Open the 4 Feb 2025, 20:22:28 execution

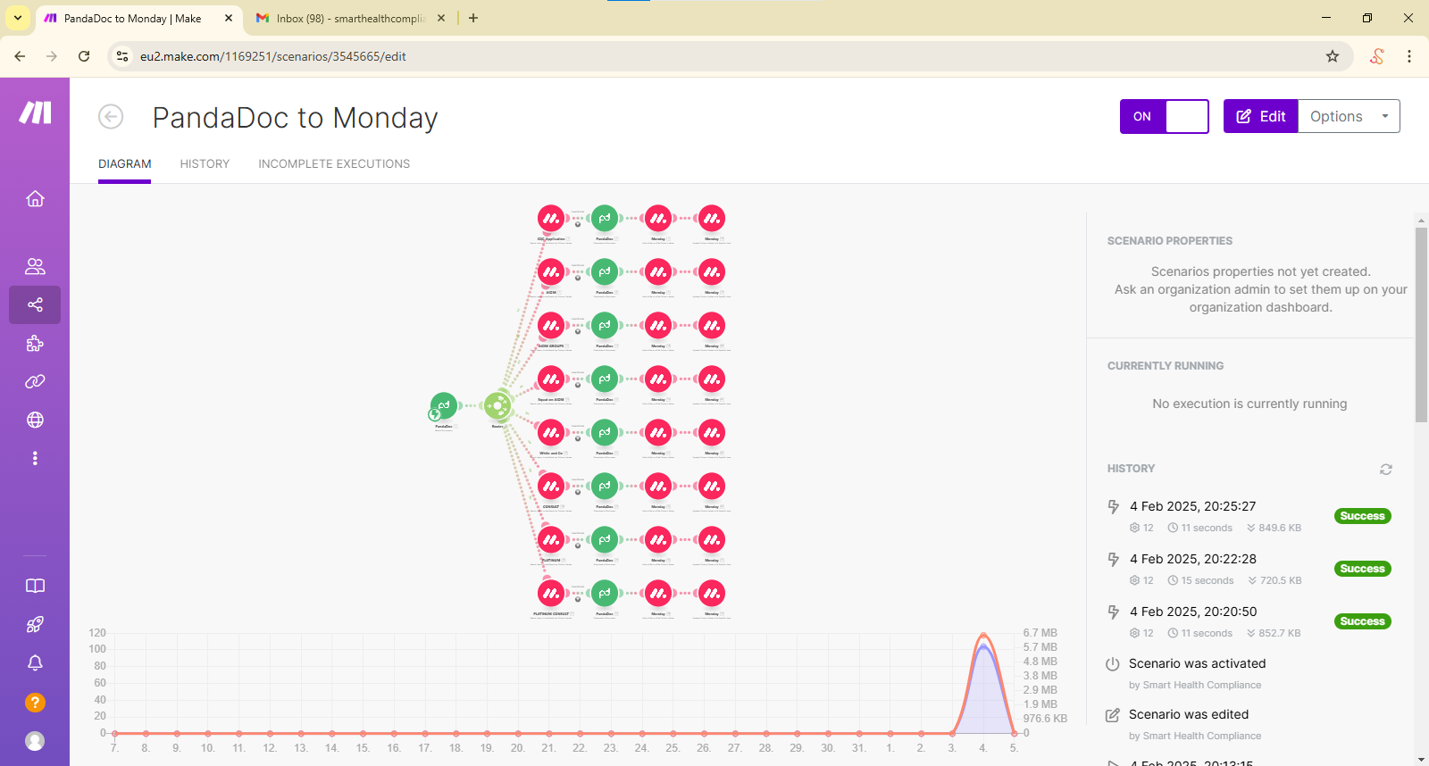[1192, 559]
